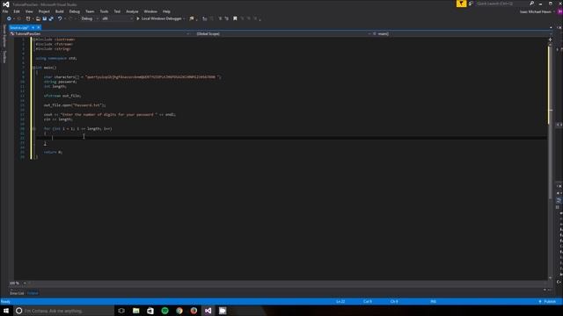This screenshot has height=316, width=563.
Task: Click the Quick Launch search magnifier icon
Action: pos(531,4)
